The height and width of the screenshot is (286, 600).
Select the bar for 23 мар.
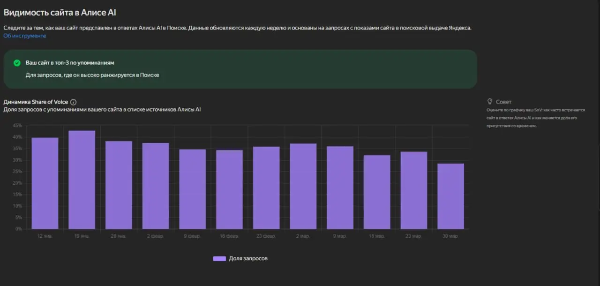point(413,190)
